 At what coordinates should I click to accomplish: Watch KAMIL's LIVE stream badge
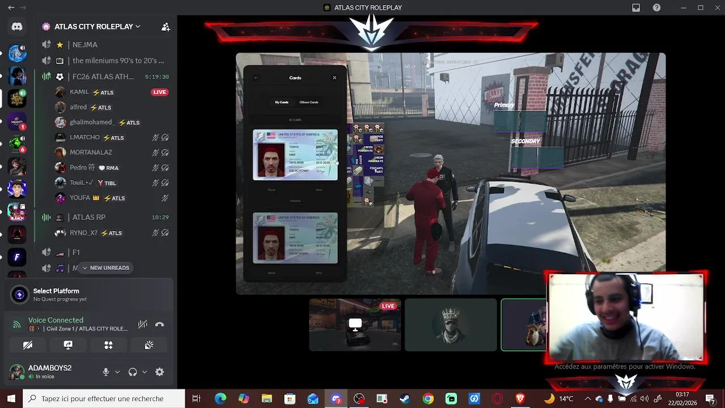coord(160,92)
